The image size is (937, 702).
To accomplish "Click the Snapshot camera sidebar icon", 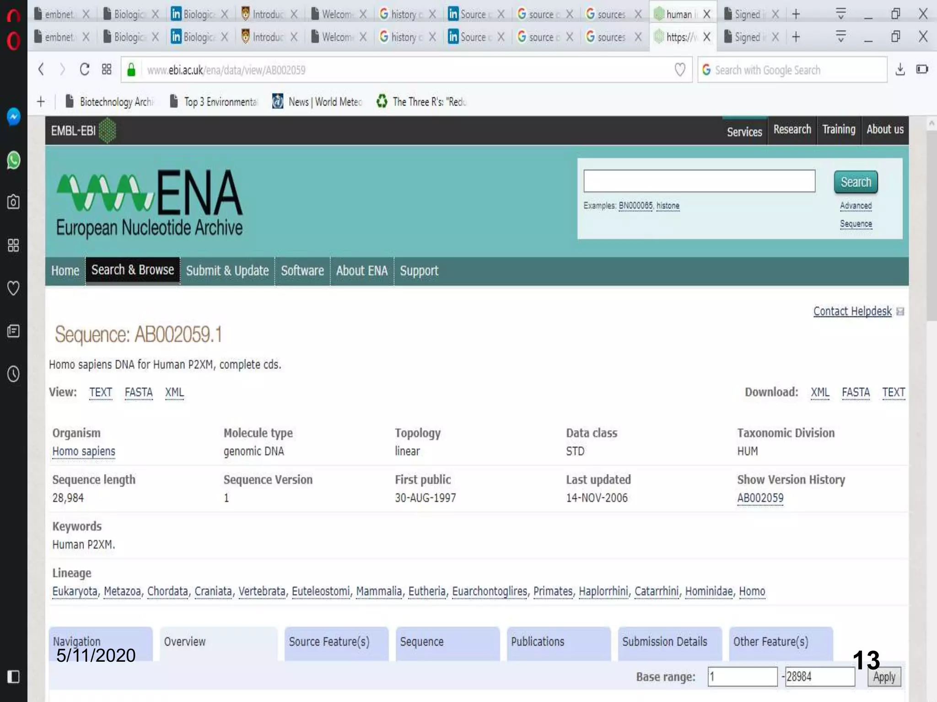I will [13, 202].
